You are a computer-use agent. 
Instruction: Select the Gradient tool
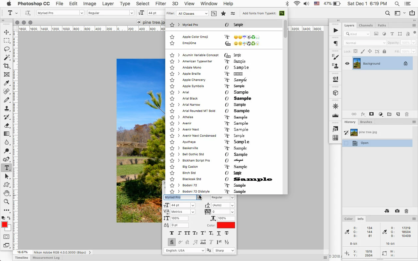(x=7, y=134)
